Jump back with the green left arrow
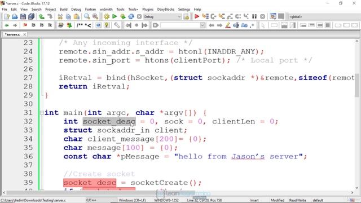The image size is (361, 203). 7,25
